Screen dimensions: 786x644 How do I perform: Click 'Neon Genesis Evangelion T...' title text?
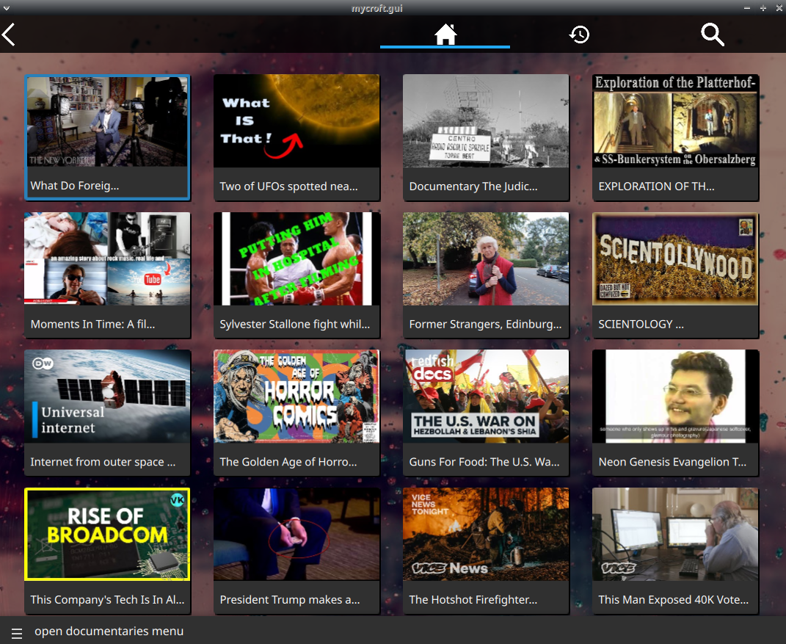[673, 462]
